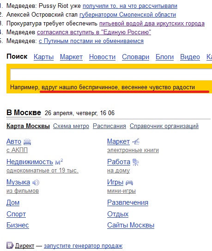Image resolution: width=212 pixels, height=251 pixels.
Task: Open the Бизнес section link
Action: [x=18, y=225]
